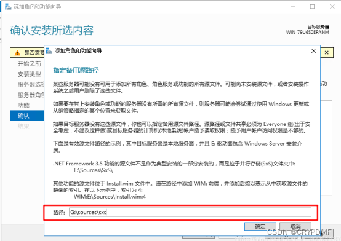Select the 开始之前 step in the sidebar
The image size is (341, 241).
coord(29,64)
